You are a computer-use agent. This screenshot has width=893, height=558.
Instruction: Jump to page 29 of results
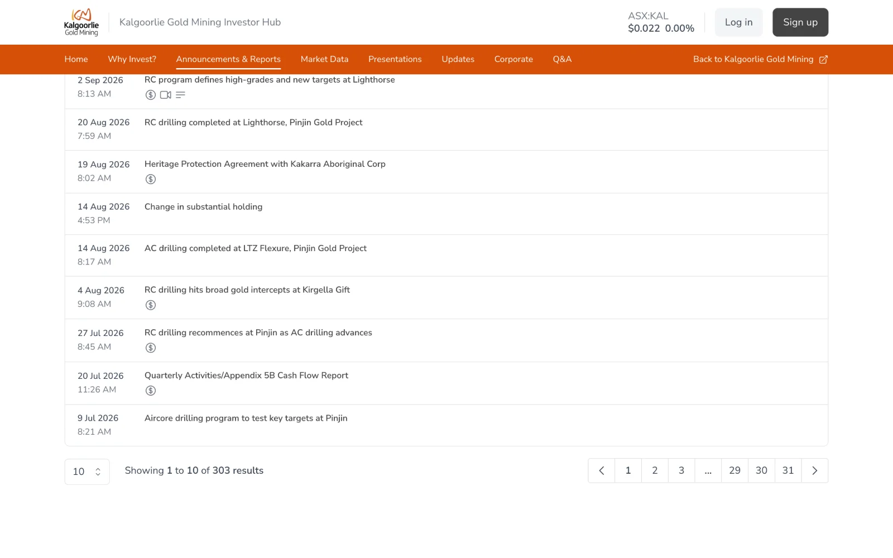(735, 471)
